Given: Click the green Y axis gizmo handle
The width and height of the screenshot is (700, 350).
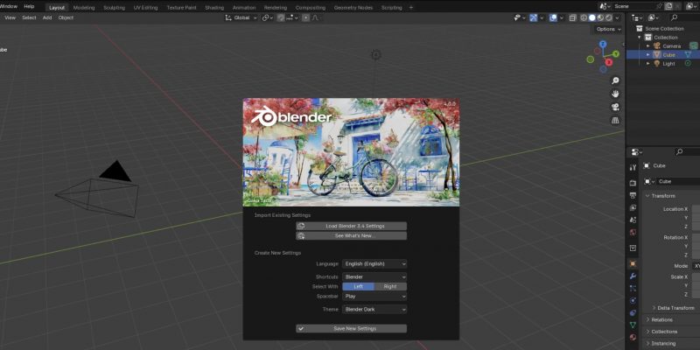Looking at the screenshot, I should coord(616,53).
